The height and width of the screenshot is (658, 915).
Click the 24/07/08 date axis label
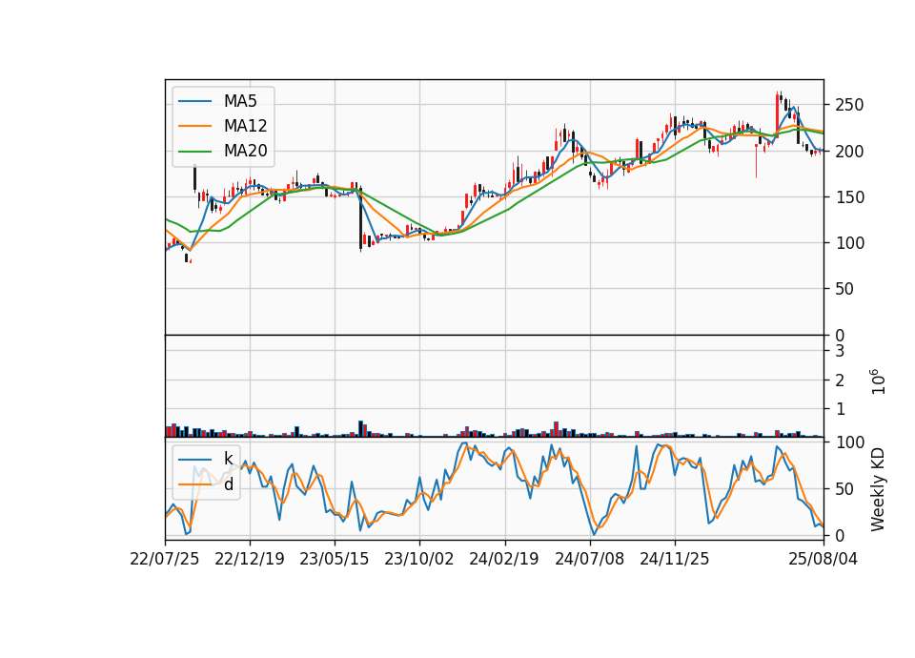(589, 559)
